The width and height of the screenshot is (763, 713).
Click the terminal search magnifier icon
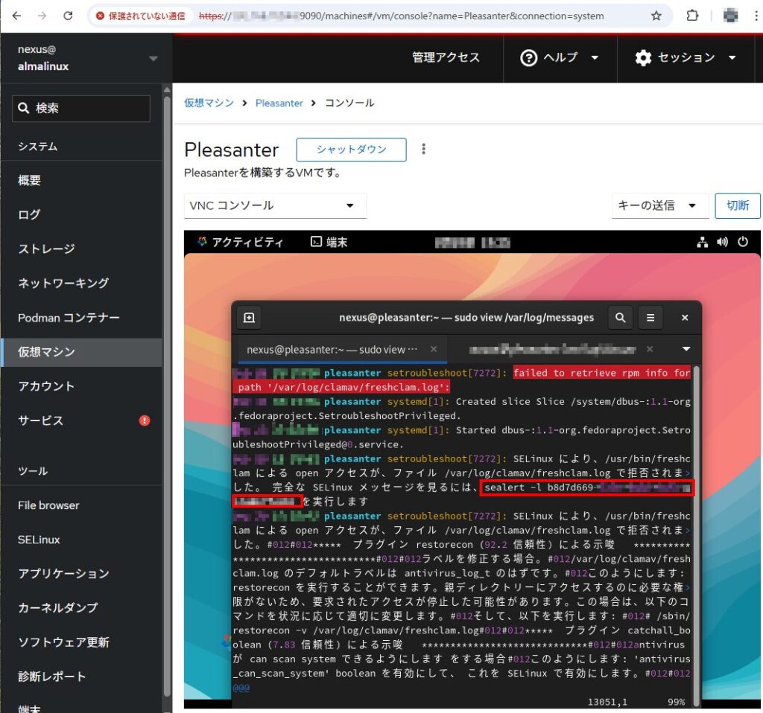point(620,318)
